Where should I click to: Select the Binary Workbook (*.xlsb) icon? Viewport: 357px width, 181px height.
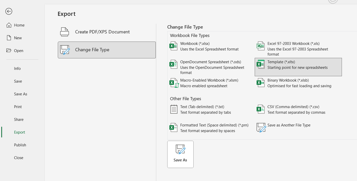click(261, 83)
